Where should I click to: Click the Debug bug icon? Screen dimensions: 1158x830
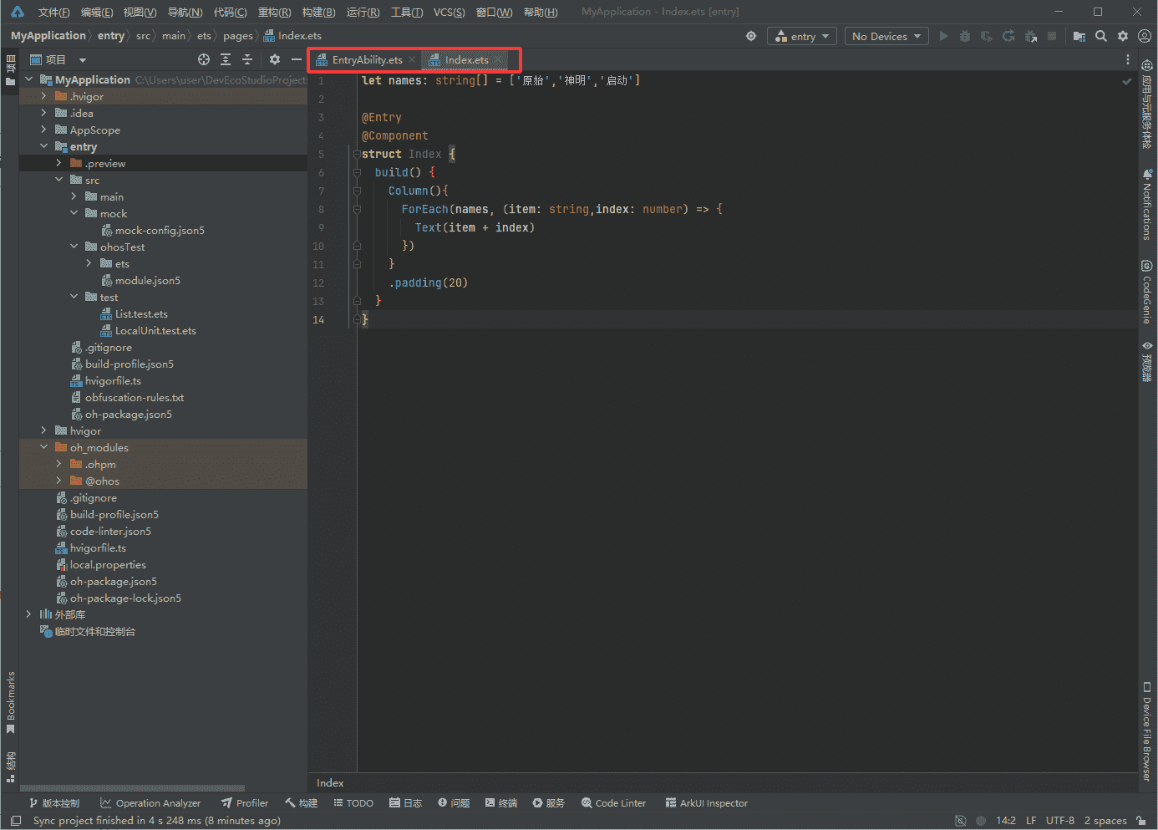[x=965, y=36]
